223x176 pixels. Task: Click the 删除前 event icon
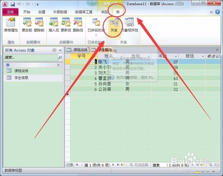tap(39, 25)
